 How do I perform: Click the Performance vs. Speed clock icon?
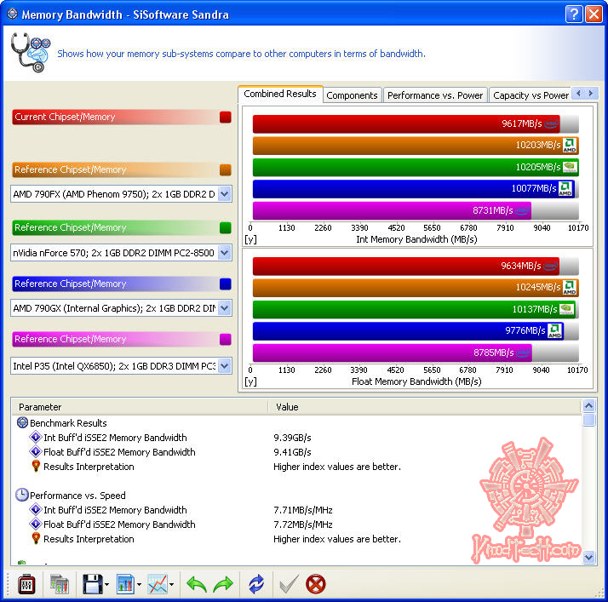click(22, 495)
